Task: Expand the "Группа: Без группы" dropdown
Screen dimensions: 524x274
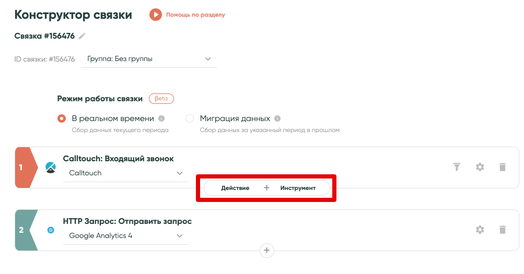Action: pyautogui.click(x=149, y=59)
